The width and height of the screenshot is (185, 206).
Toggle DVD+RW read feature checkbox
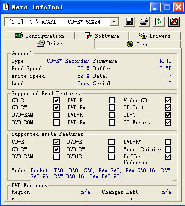coord(112,122)
